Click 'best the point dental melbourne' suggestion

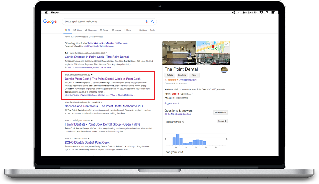click(108, 43)
